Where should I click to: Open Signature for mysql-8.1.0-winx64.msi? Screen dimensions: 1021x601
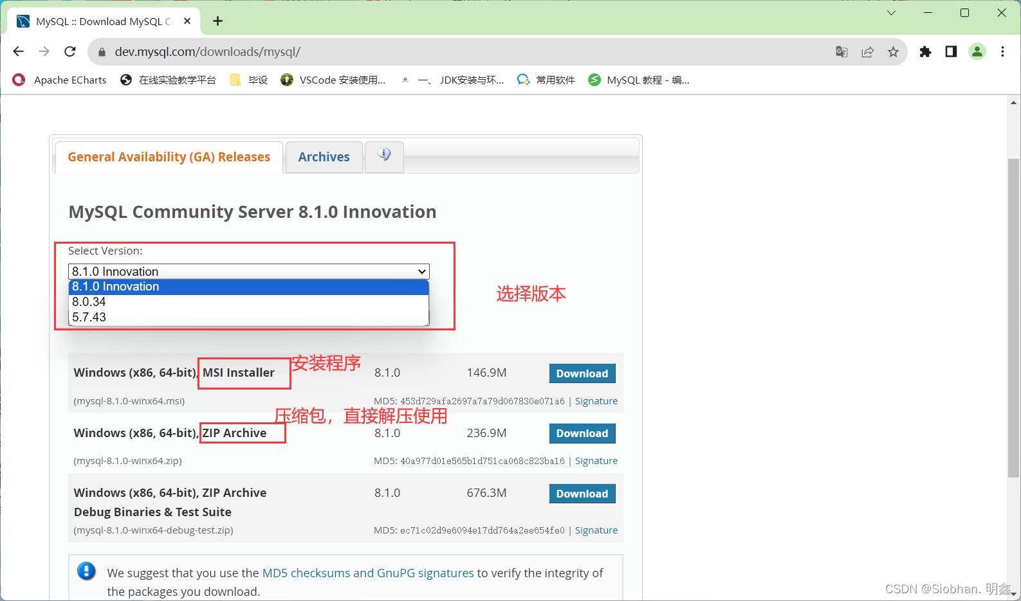pyautogui.click(x=596, y=401)
